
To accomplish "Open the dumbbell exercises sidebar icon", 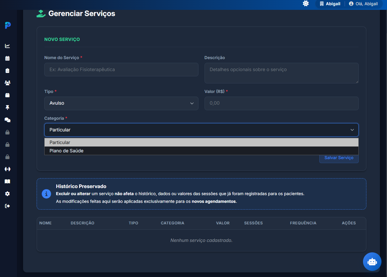I will (x=7, y=169).
